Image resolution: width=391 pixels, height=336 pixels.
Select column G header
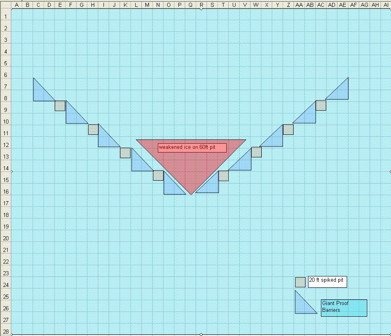(x=82, y=5)
